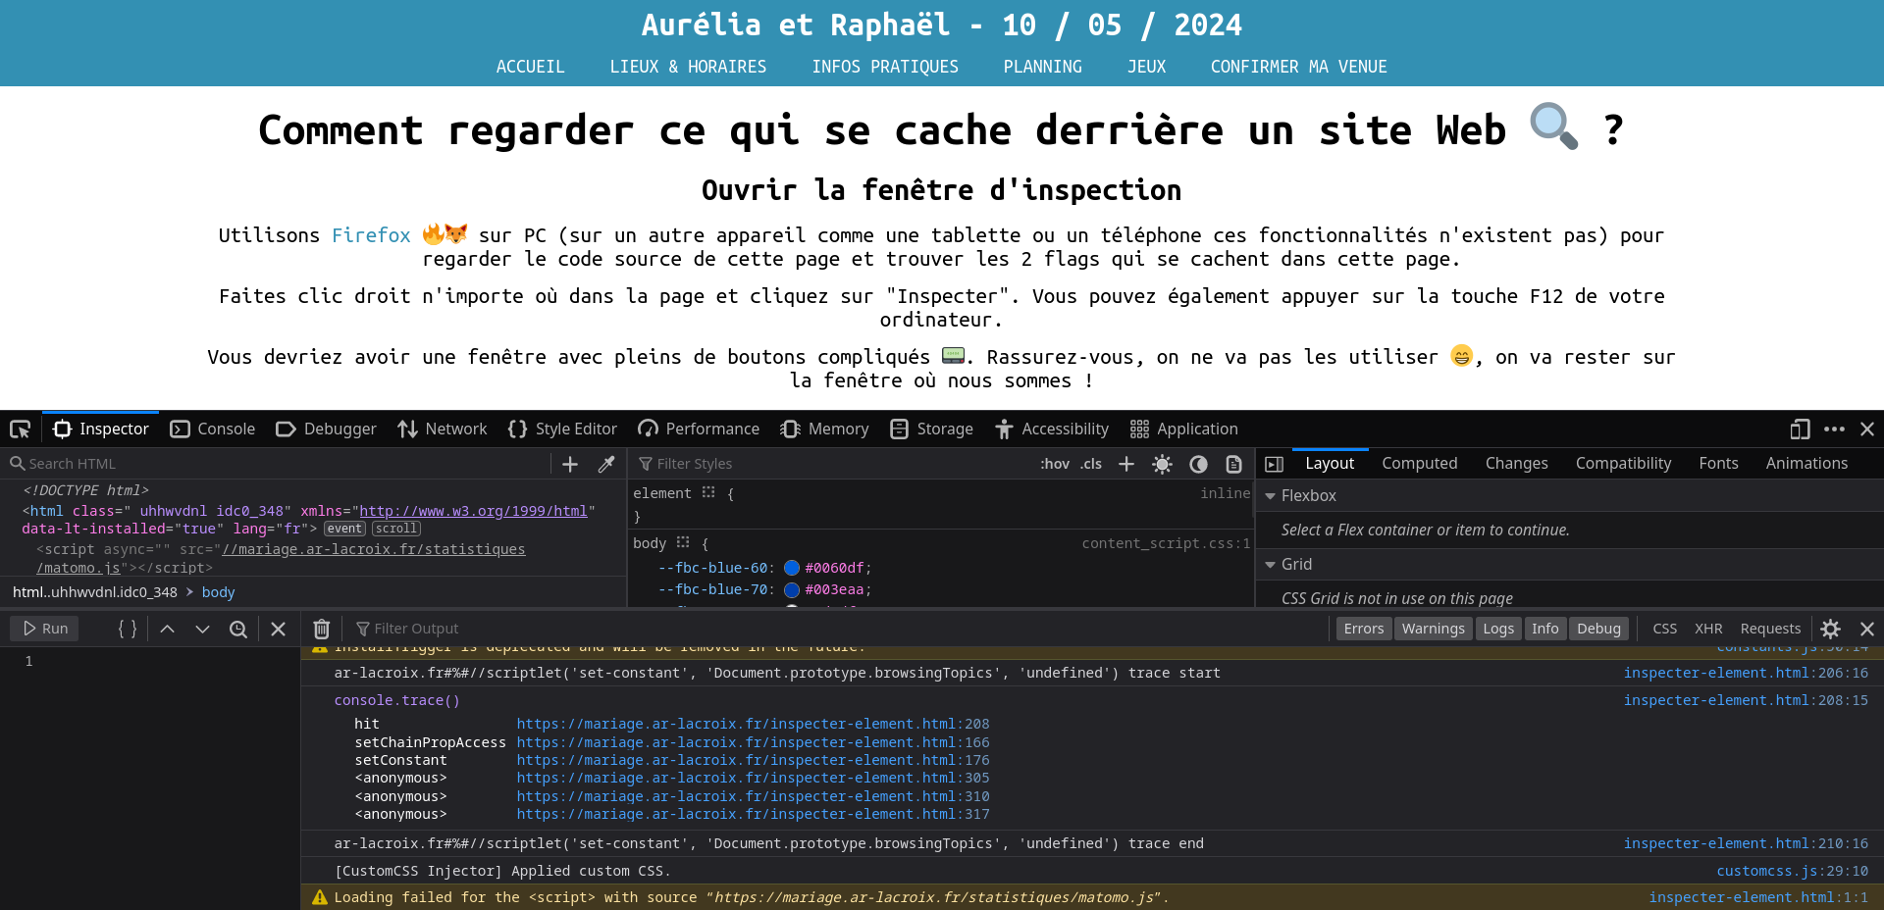1884x910 pixels.
Task: Toggle Info filter in console
Action: [x=1545, y=629]
